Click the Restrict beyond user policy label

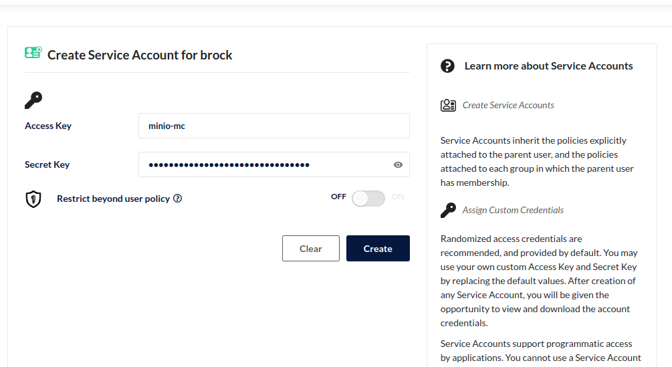[113, 199]
